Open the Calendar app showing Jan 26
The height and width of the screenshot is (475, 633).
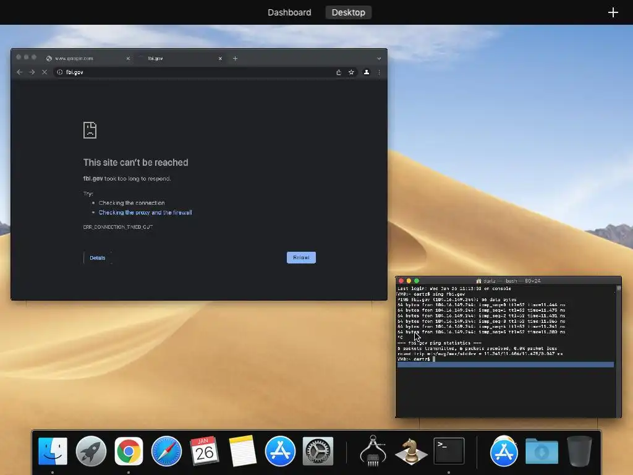pyautogui.click(x=204, y=451)
